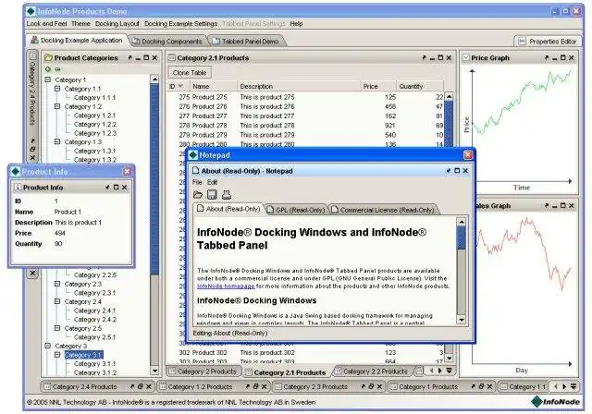Switch to the Commercial License (Read-Only) tab
The width and height of the screenshot is (592, 414).
point(383,210)
